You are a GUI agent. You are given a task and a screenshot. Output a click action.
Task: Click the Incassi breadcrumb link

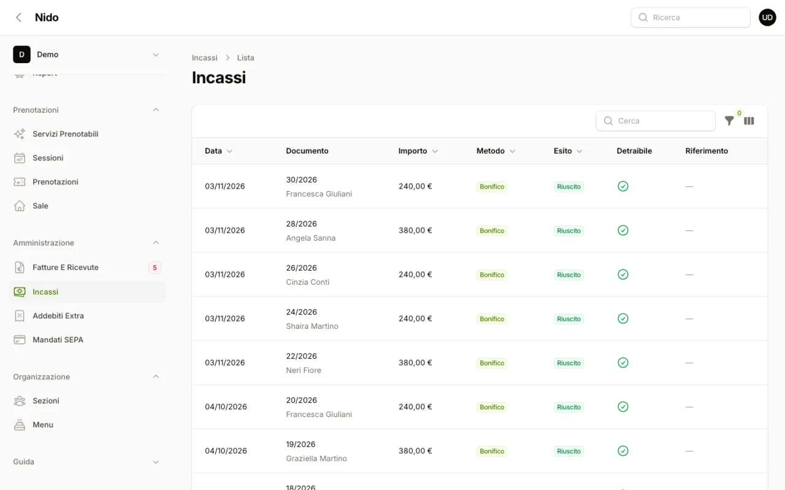click(x=205, y=58)
